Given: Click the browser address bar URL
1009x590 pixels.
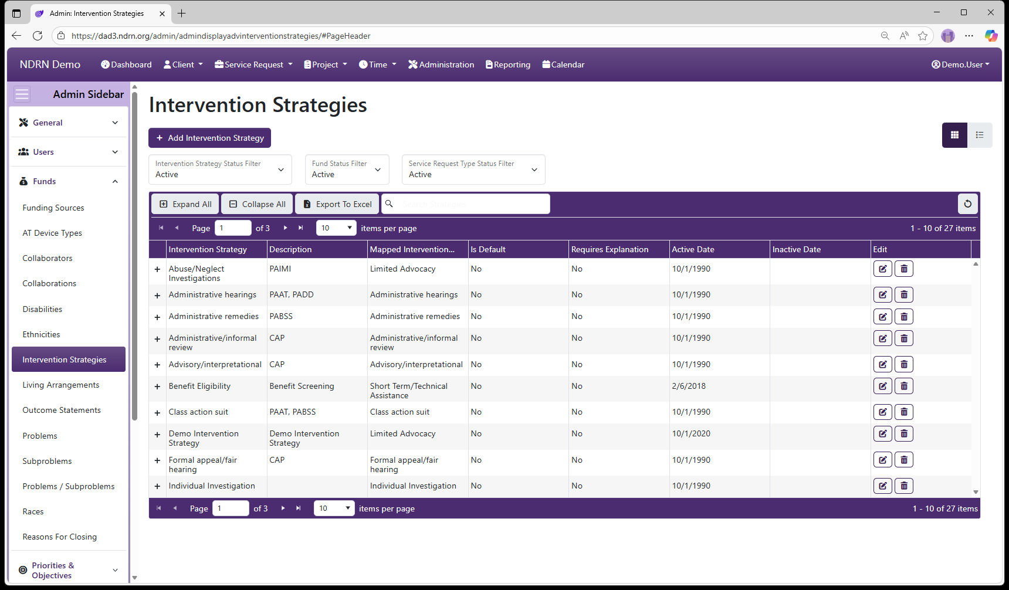Looking at the screenshot, I should (221, 36).
